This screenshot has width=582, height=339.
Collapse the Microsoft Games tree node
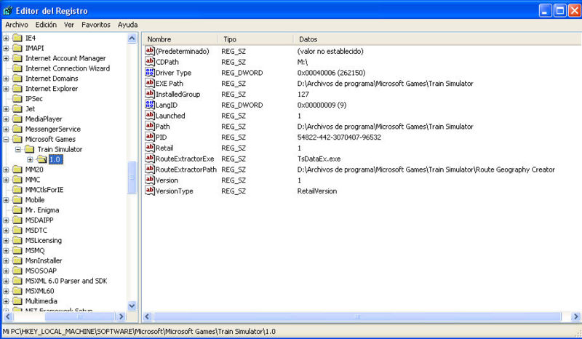pyautogui.click(x=7, y=139)
